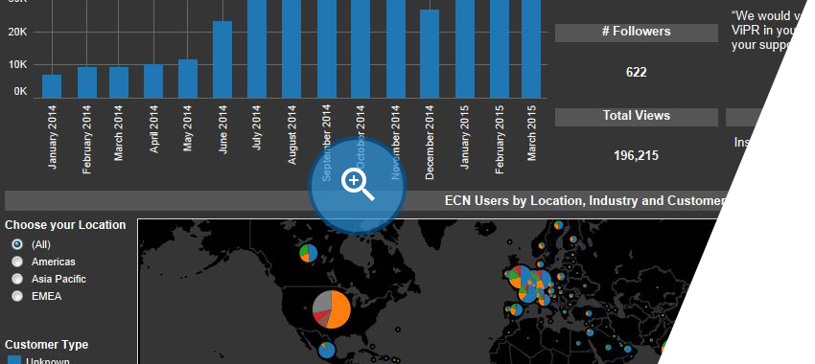The height and width of the screenshot is (364, 815).
Task: Click the 'Customer Type' legend heading
Action: tap(46, 345)
